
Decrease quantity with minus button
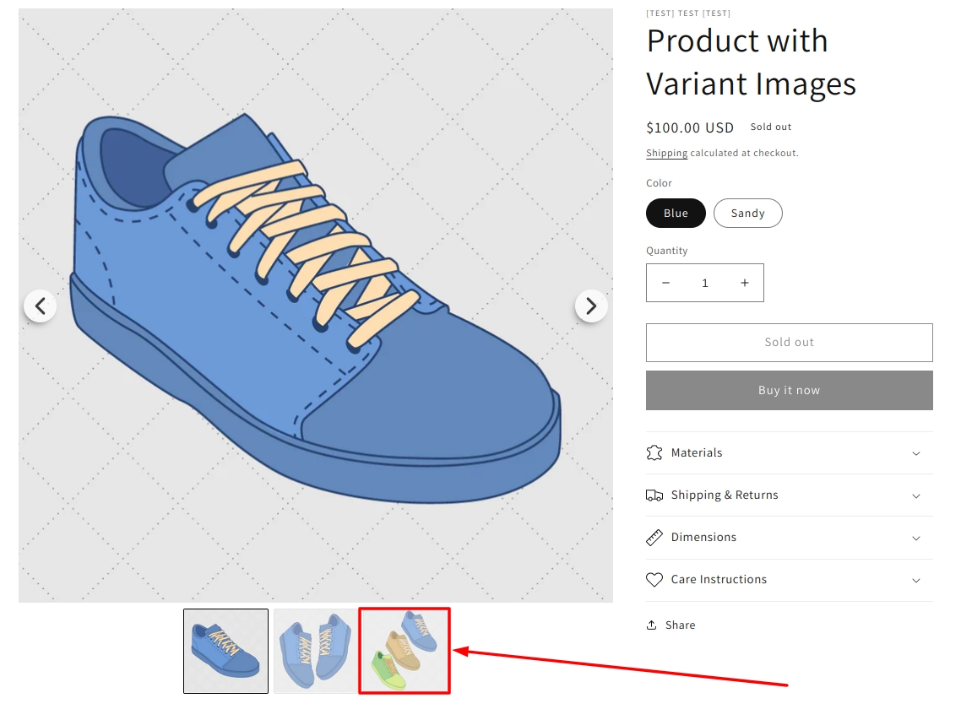pos(665,283)
